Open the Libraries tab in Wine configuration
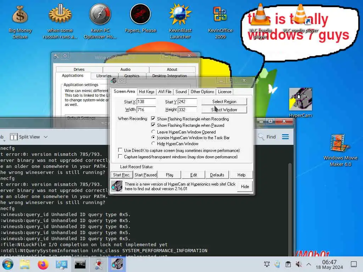This screenshot has height=272, width=363. point(104,76)
